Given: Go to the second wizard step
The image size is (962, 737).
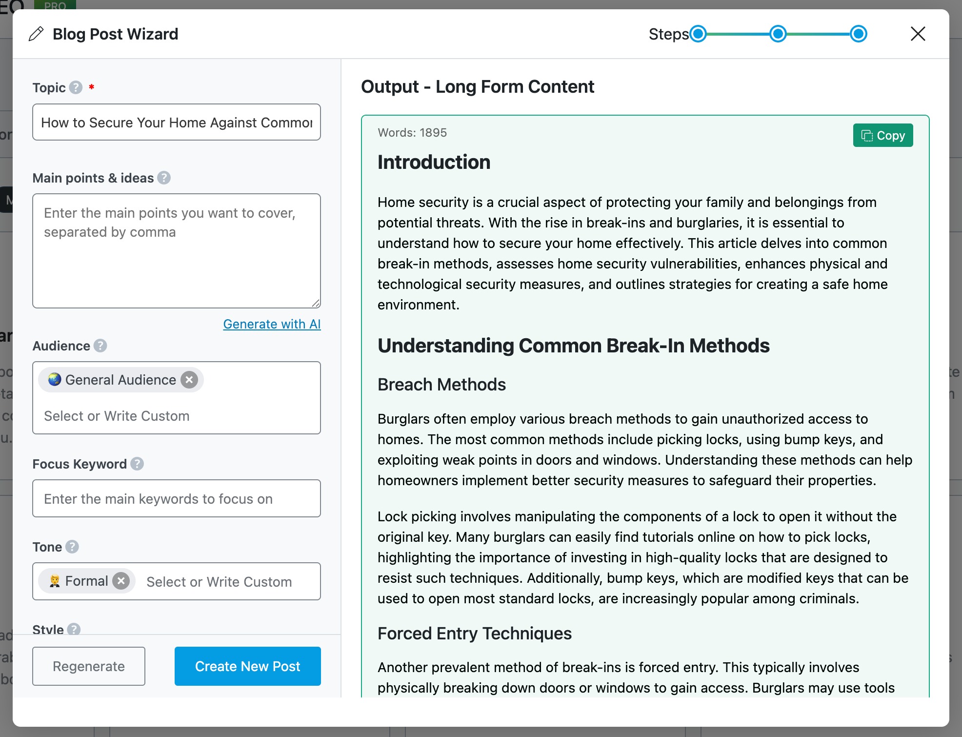Looking at the screenshot, I should coord(778,34).
